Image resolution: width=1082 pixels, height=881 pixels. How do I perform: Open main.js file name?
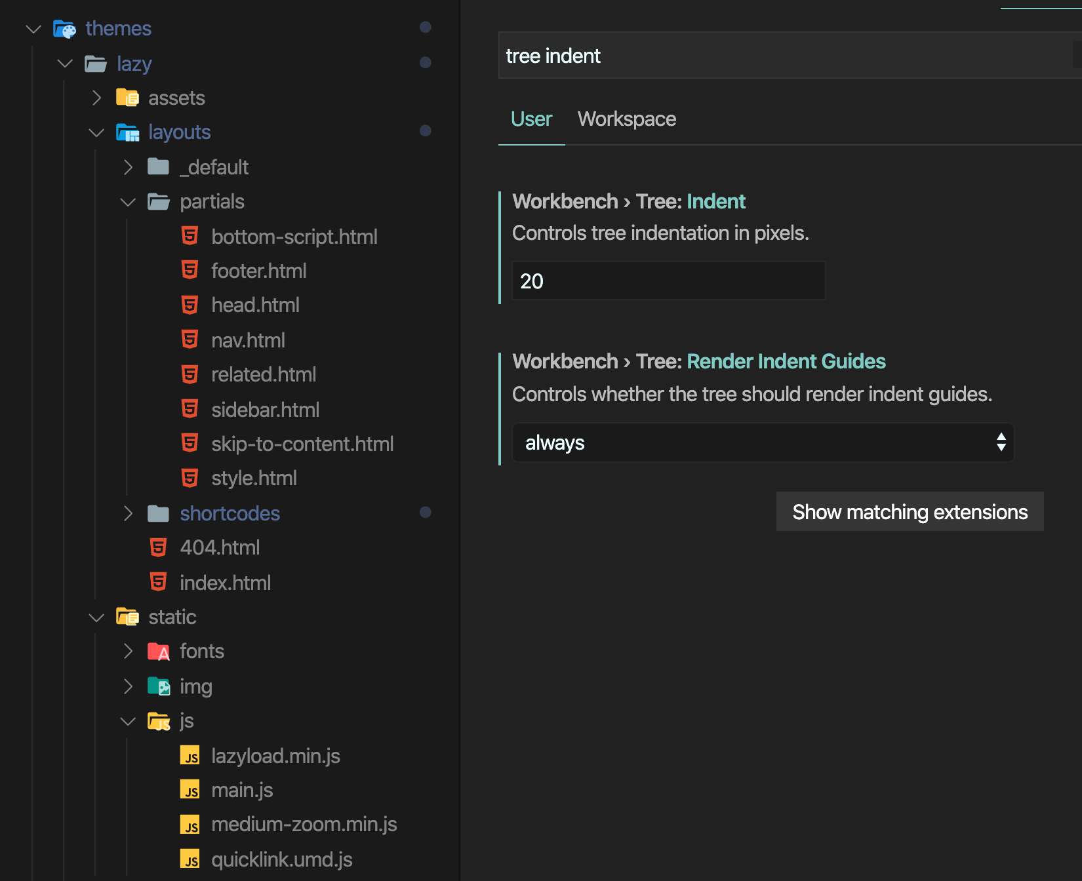(x=242, y=790)
